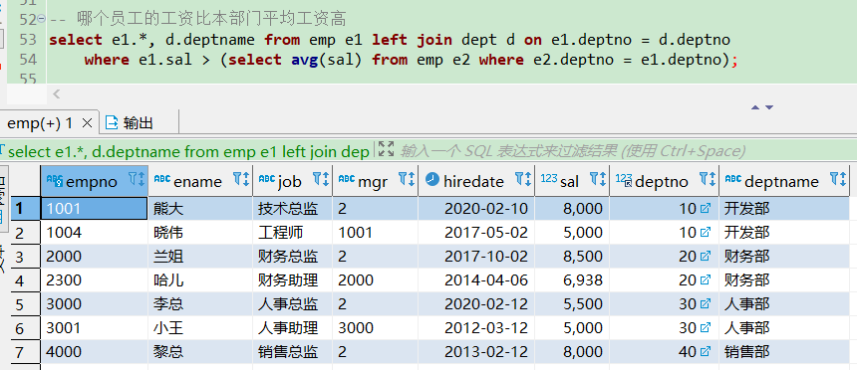Click the ename cell 晓伟
This screenshot has width=857, height=370.
[200, 233]
